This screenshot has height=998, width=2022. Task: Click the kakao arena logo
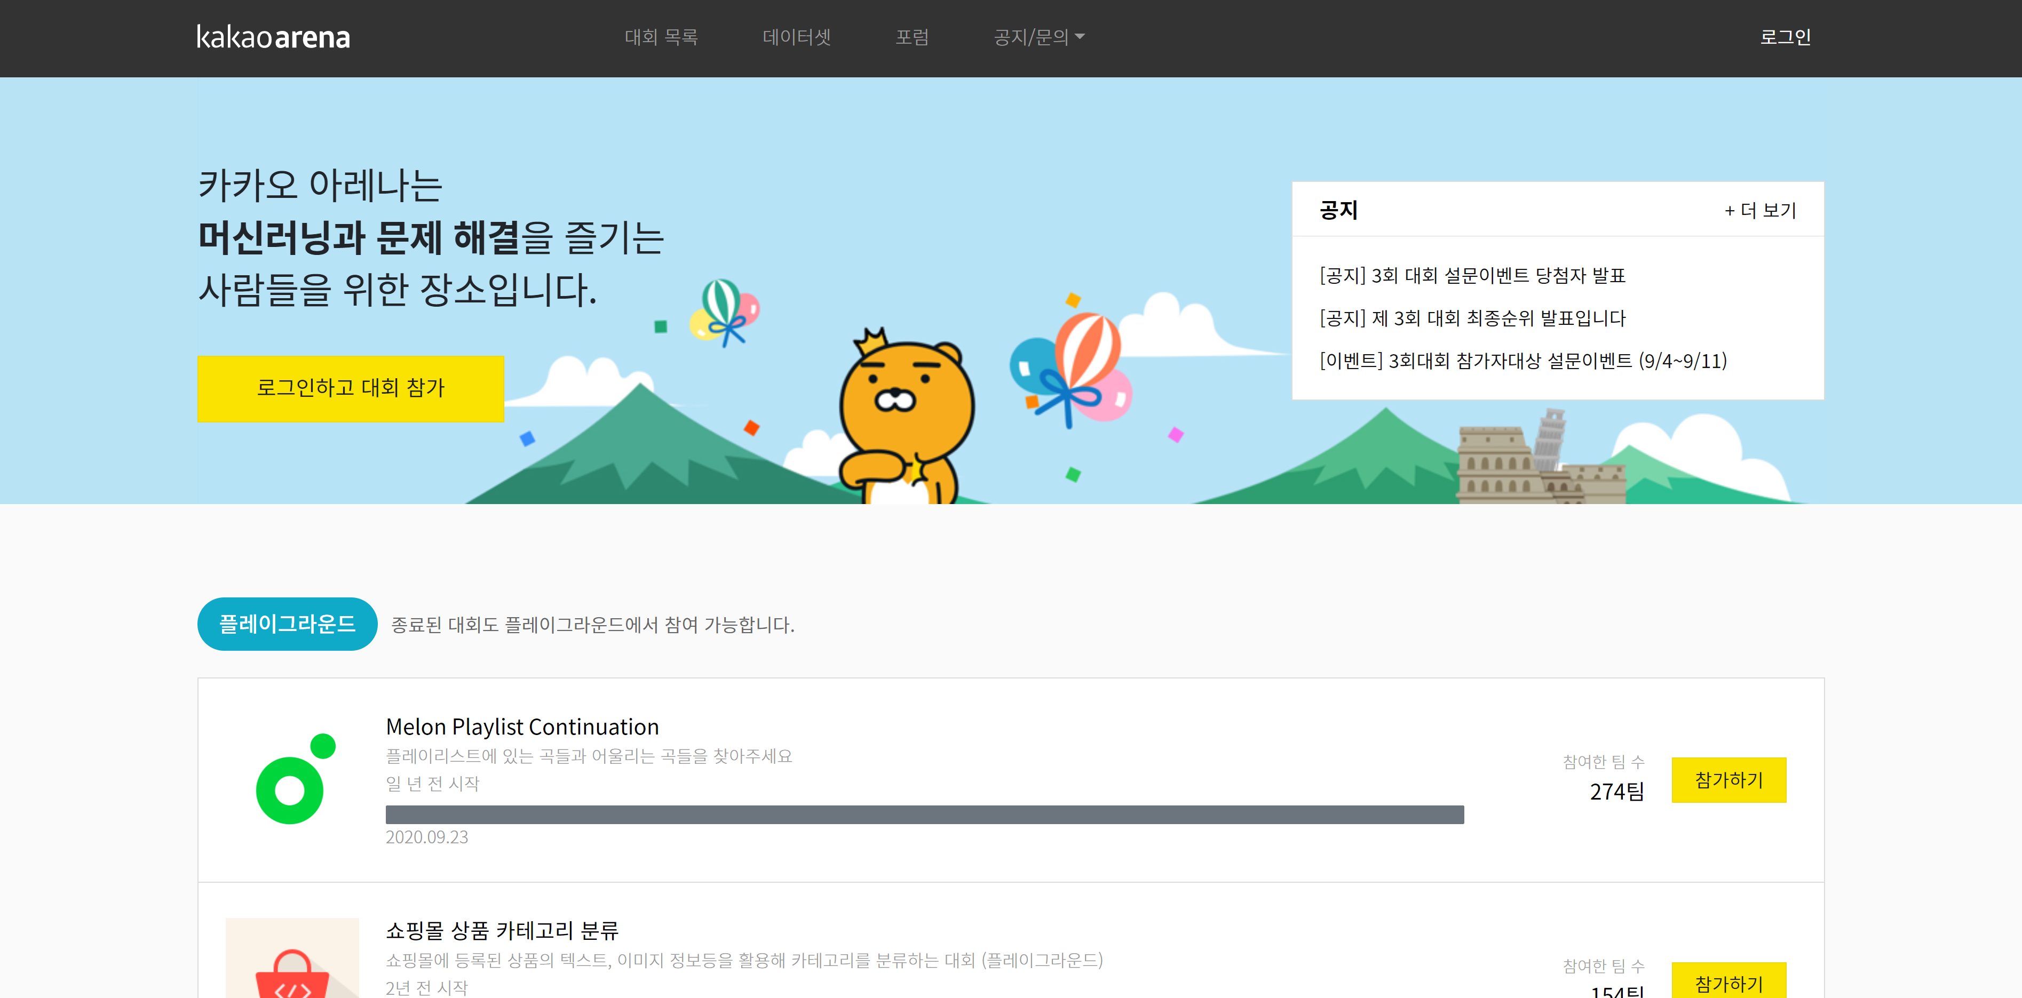pos(273,37)
